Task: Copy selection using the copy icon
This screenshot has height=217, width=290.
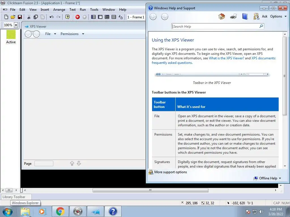Action: pos(36,17)
